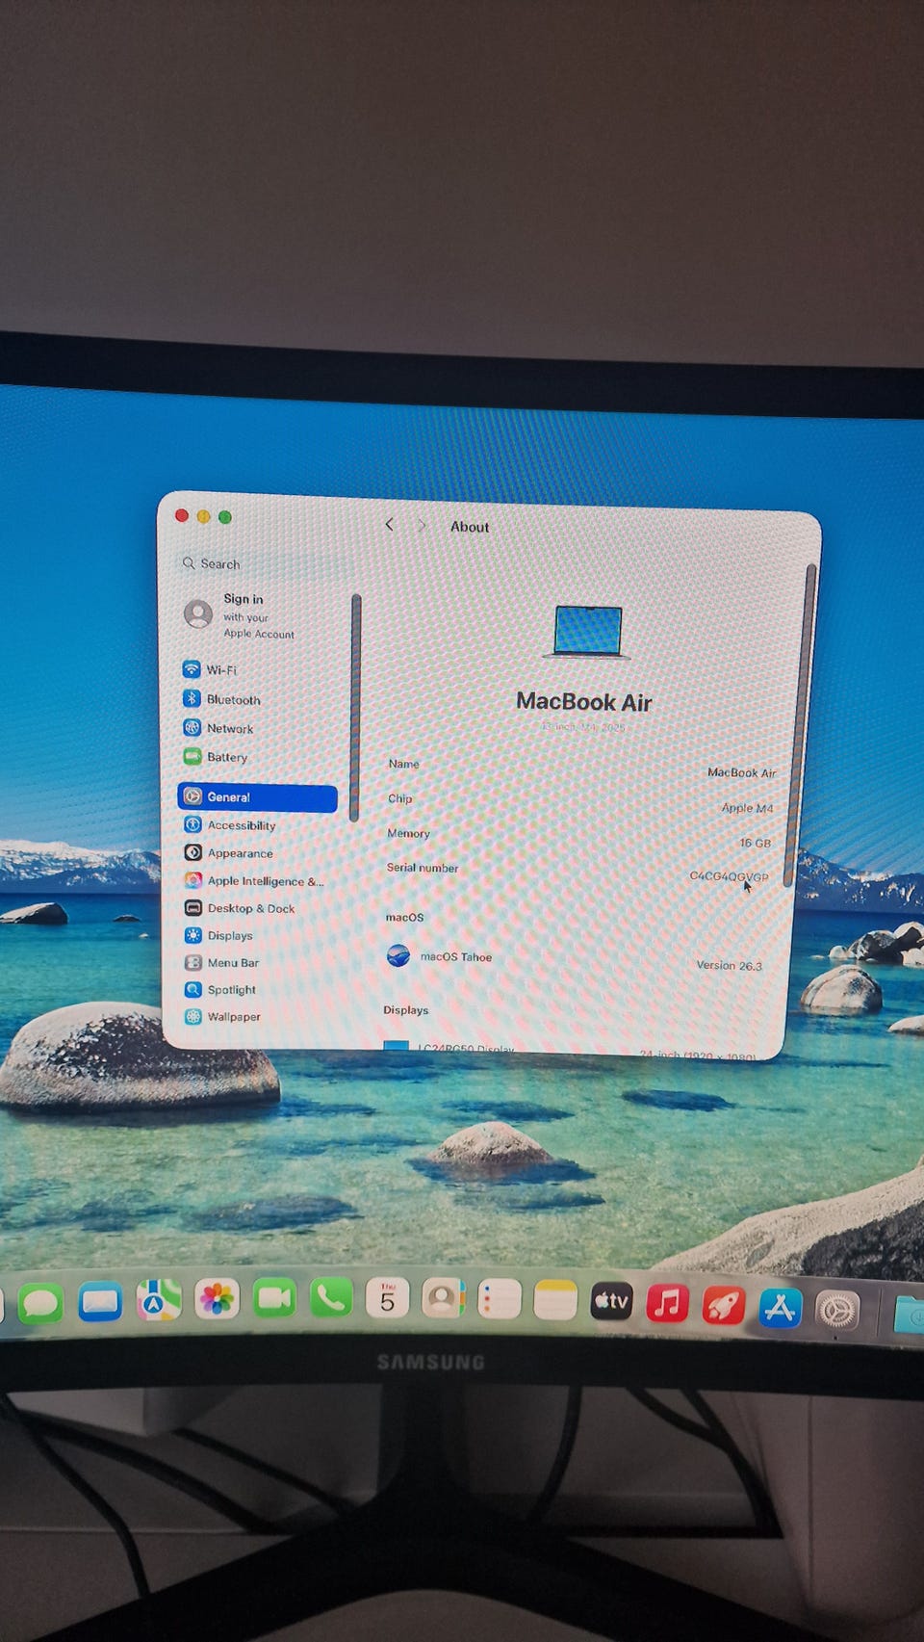Open Music from the Dock
This screenshot has width=924, height=1642.
667,1304
